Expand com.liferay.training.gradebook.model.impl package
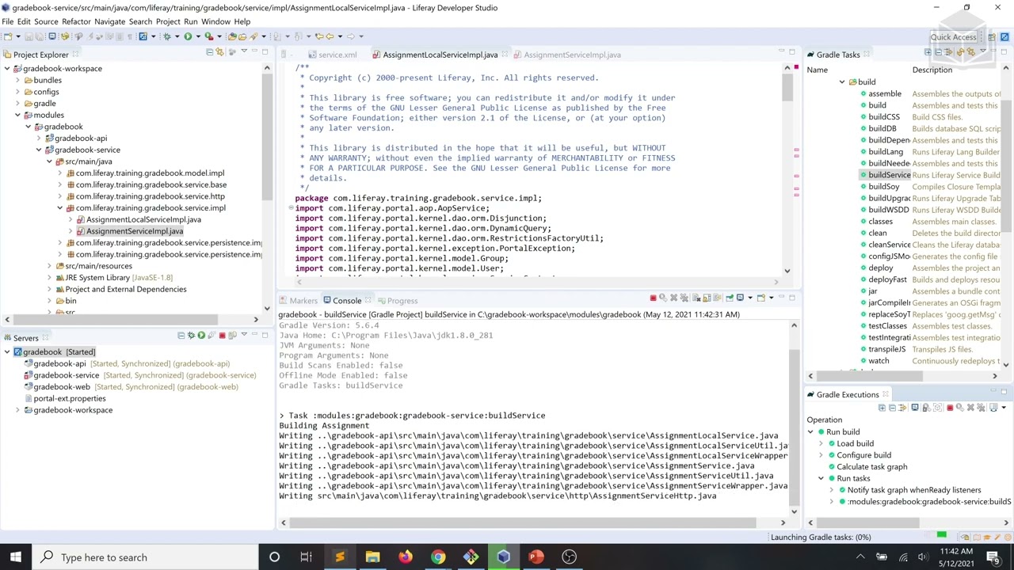This screenshot has height=570, width=1014. 59,173
